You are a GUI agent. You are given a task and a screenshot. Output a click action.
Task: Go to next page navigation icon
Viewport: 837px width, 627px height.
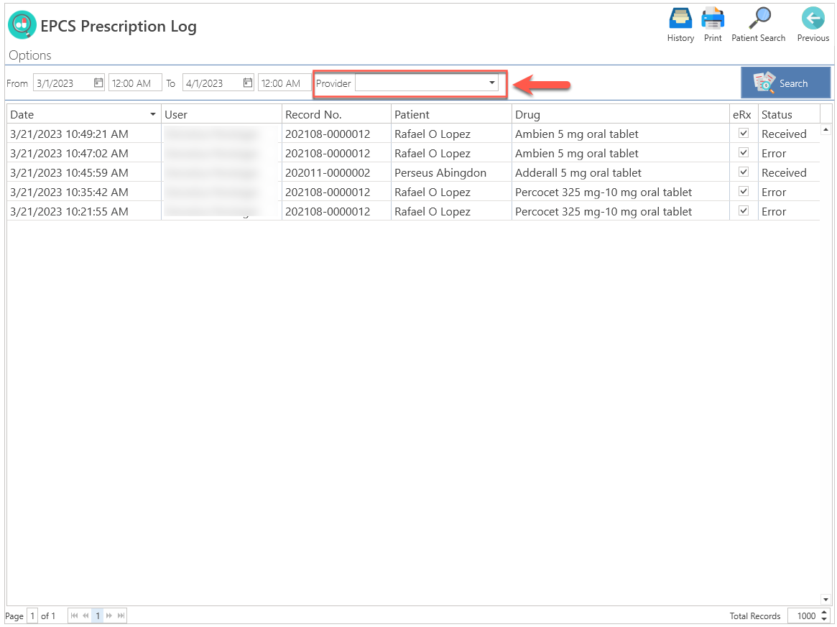tap(109, 616)
